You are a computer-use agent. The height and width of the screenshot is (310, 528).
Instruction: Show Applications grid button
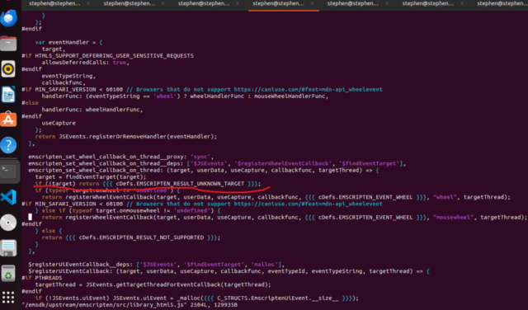point(8,298)
